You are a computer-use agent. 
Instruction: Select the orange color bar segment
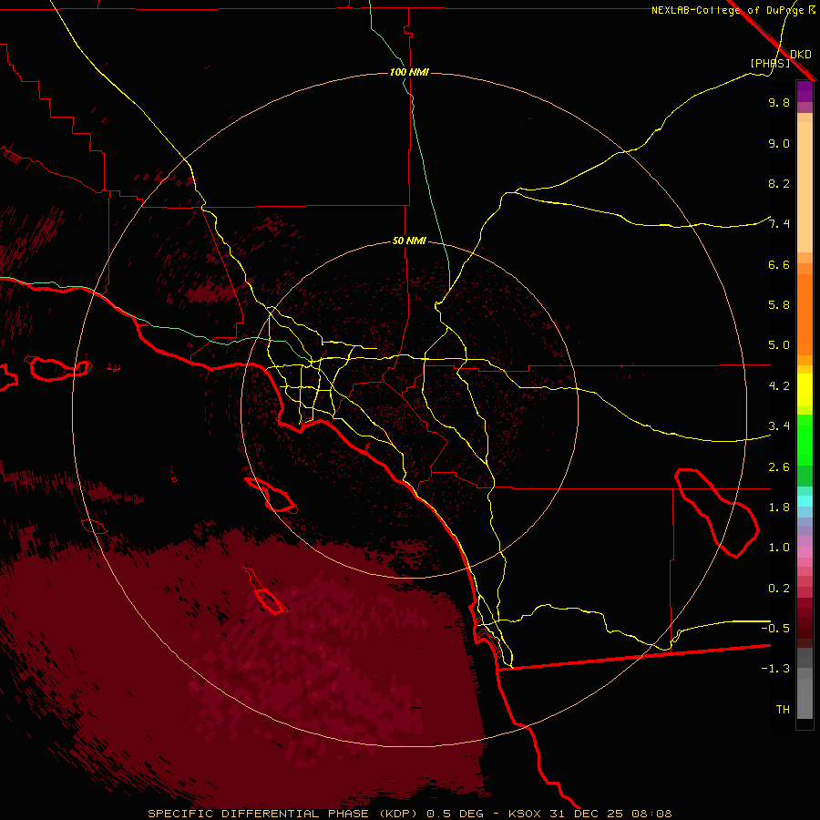(805, 310)
